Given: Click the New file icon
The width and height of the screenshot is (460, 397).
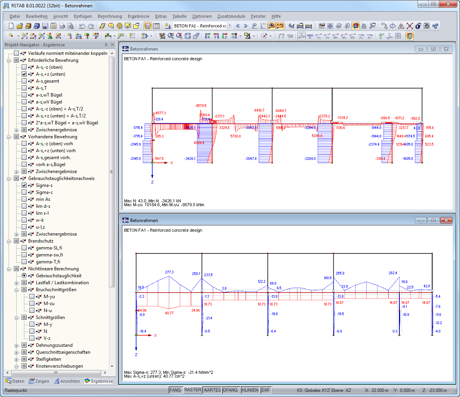Looking at the screenshot, I should click(x=11, y=26).
